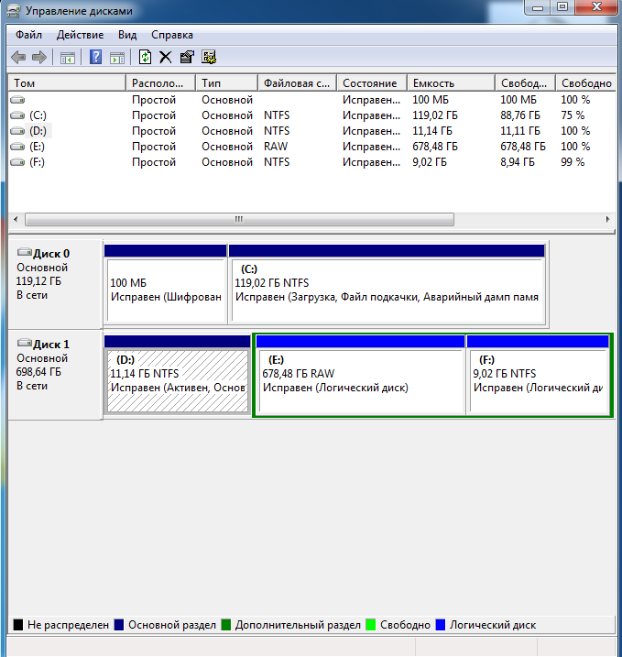Click the RAW file system cell

pyautogui.click(x=276, y=147)
